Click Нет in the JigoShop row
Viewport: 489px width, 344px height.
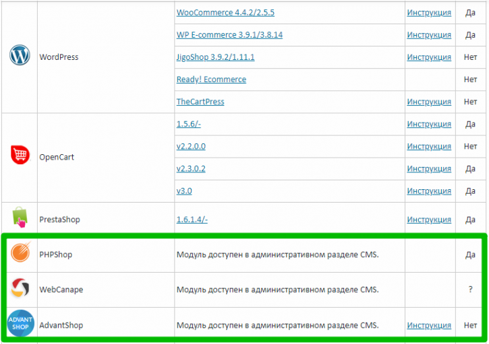(470, 57)
